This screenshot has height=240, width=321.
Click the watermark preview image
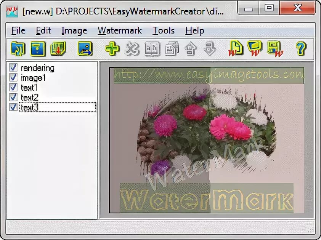207,140
